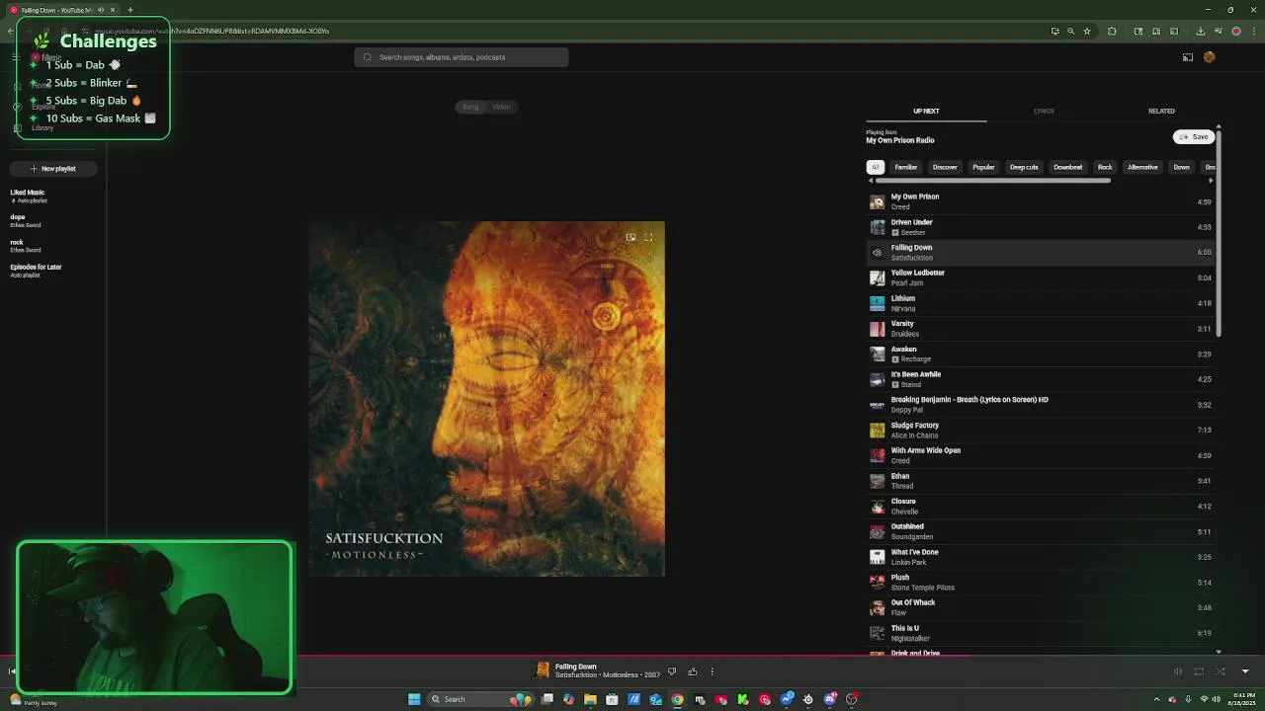This screenshot has width=1265, height=711.
Task: Play It's Been Awhile by Staind
Action: point(1041,379)
